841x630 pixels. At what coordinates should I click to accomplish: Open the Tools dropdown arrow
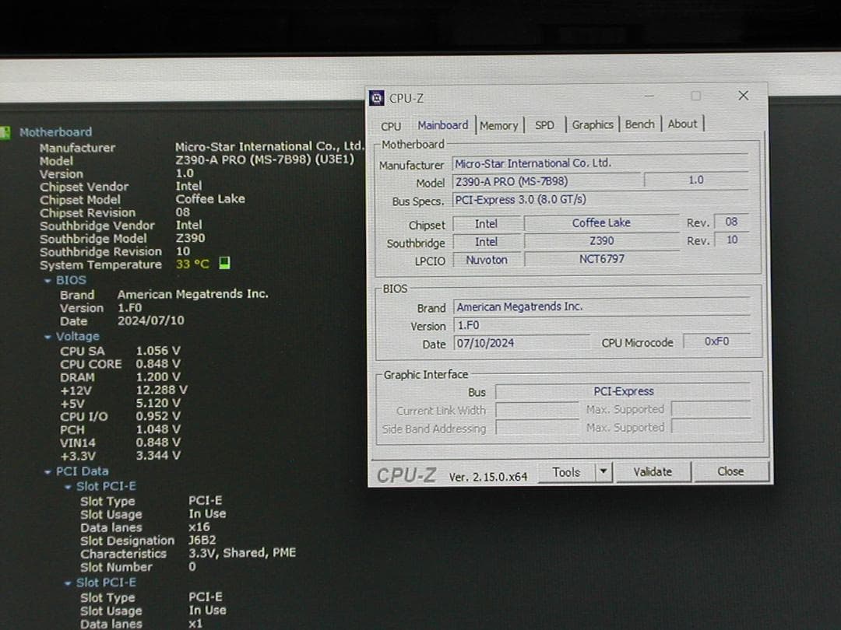603,472
